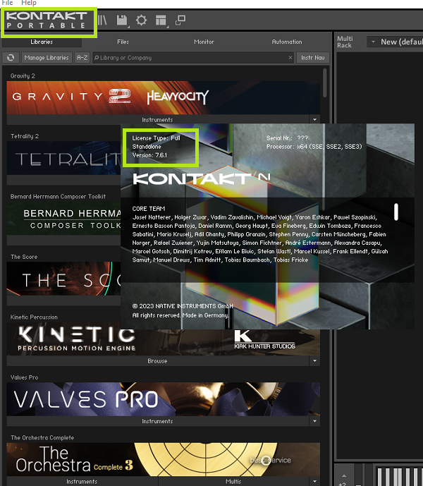Open The Orchestra Complete Multis

[x=233, y=481]
